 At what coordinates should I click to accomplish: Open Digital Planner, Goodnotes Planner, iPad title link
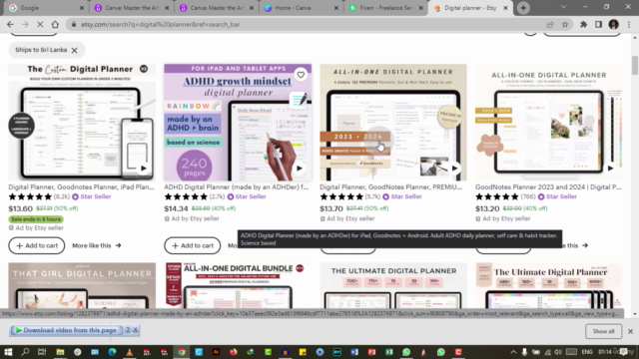point(81,187)
